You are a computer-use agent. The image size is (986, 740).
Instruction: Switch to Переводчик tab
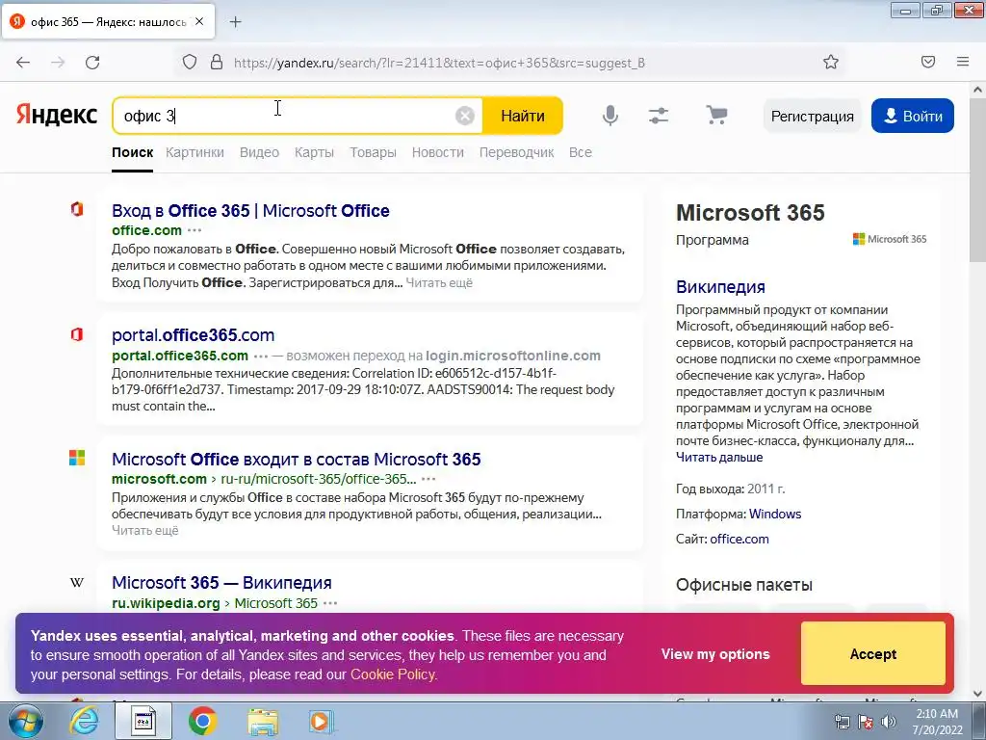(x=516, y=152)
